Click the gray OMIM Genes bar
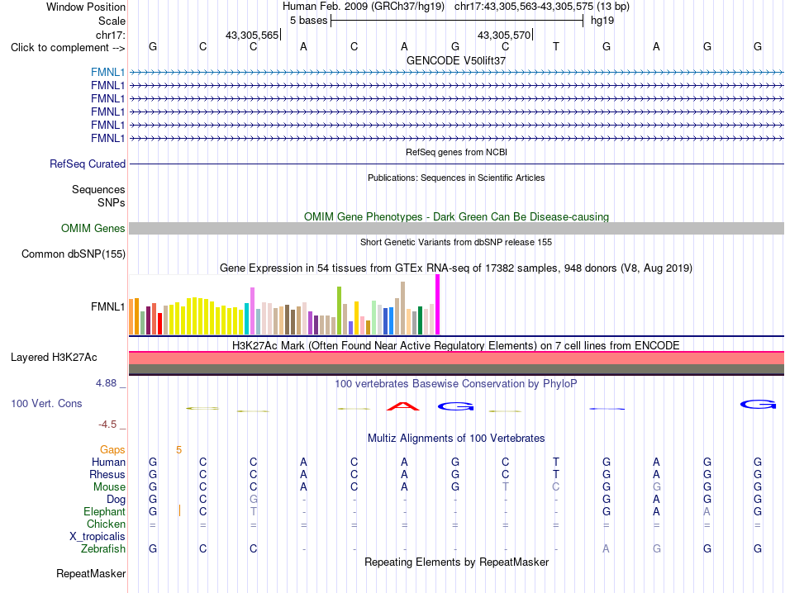The image size is (785, 593). pyautogui.click(x=457, y=228)
